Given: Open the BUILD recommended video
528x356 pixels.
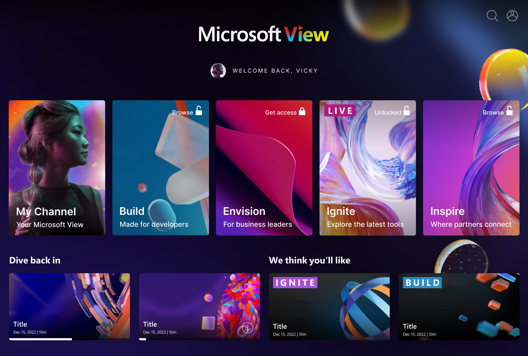Looking at the screenshot, I should 459,306.
